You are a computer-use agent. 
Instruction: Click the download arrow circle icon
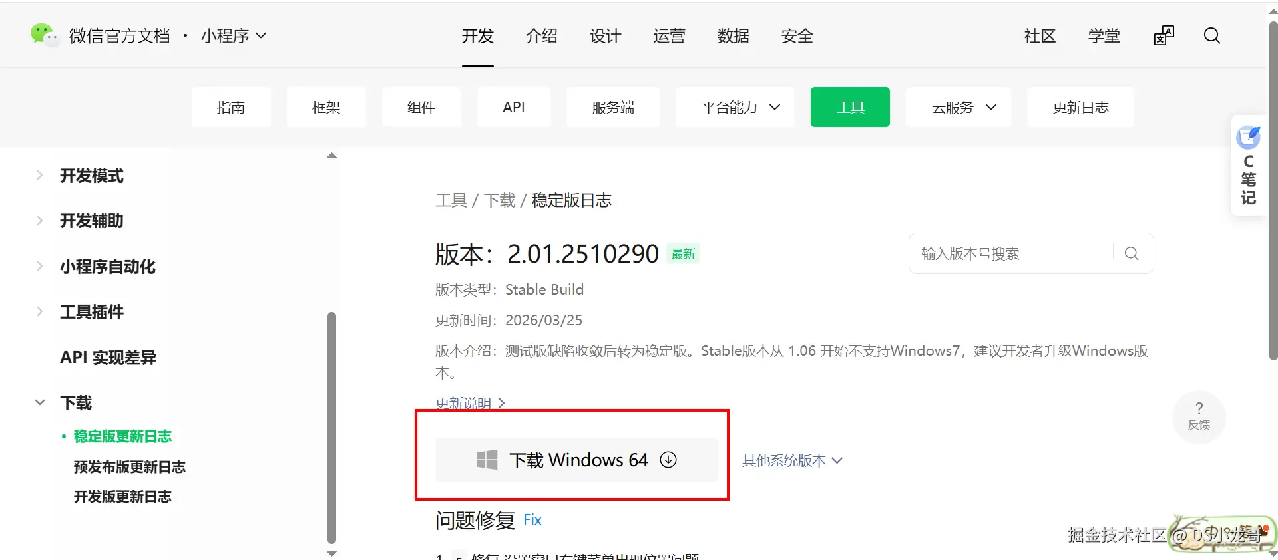(x=668, y=460)
